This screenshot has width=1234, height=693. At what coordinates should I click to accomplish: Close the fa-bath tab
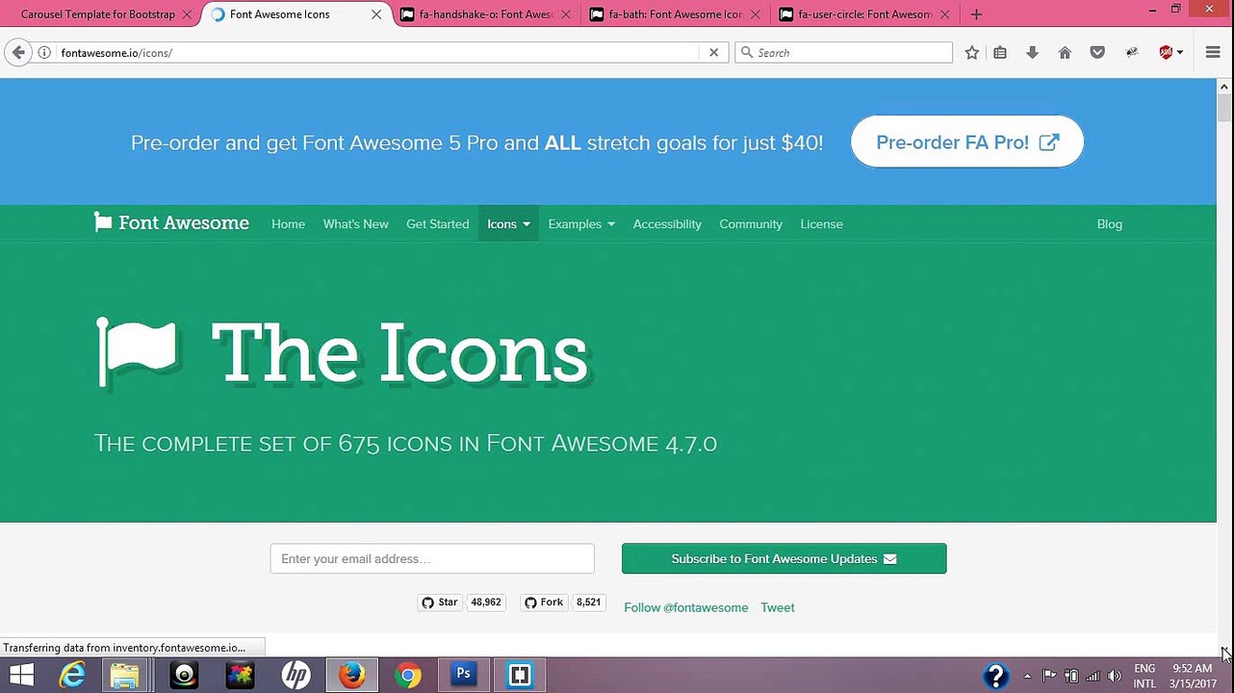tap(756, 14)
